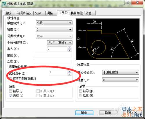Viewport: 145px width, 119px height.
Task: Open the disabled 分数格式 dropdown showing 水平
Action: 54,36
